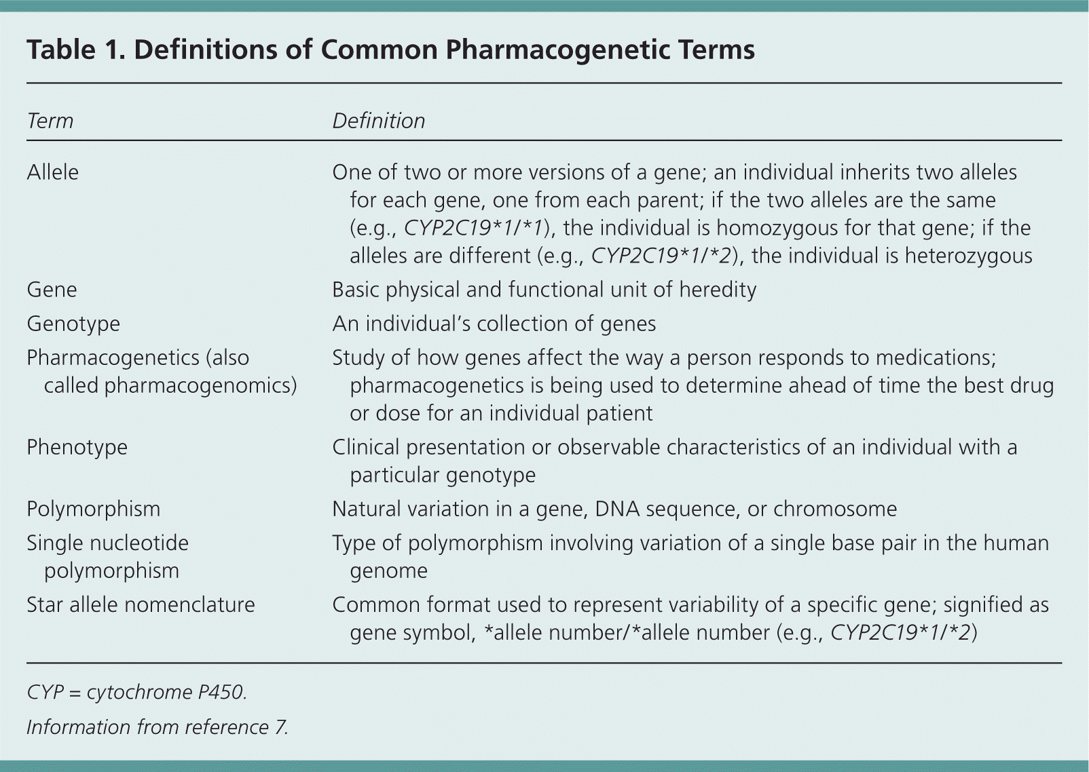Select the "Phenotype" term cell
The height and width of the screenshot is (772, 1089).
tap(77, 447)
